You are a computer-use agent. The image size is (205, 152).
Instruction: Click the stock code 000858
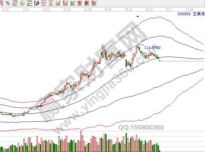[183, 14]
